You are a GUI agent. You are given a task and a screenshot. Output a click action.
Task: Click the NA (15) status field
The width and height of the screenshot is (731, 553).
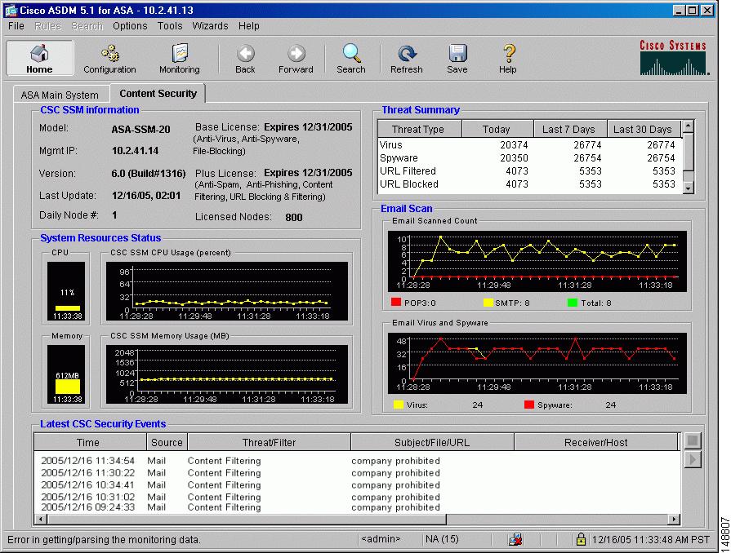(443, 539)
